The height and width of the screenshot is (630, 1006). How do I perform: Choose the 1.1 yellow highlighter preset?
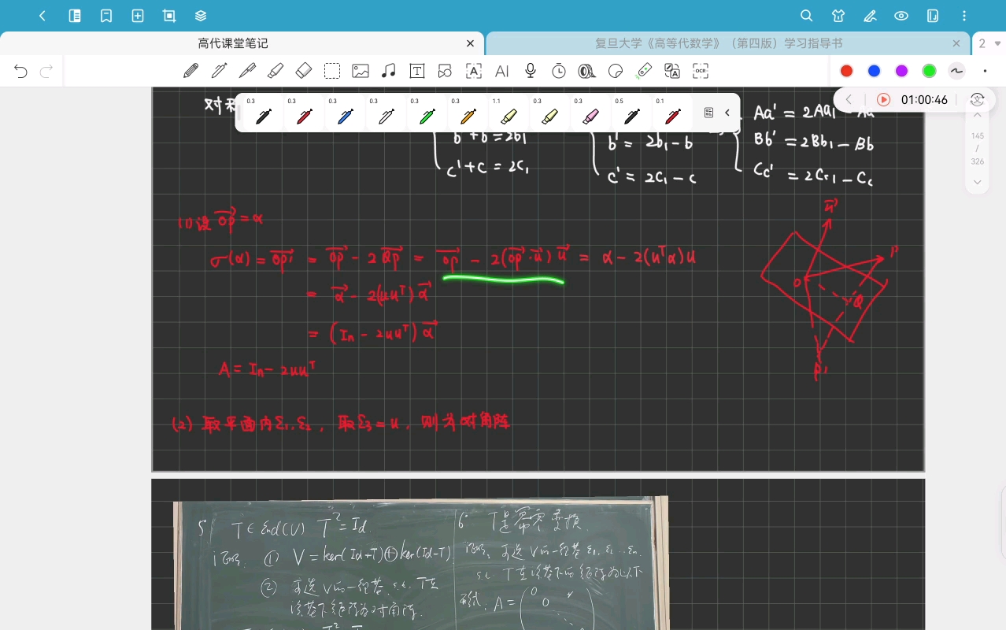(509, 113)
